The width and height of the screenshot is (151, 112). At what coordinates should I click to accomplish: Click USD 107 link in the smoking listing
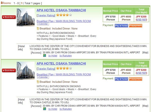(141, 20)
